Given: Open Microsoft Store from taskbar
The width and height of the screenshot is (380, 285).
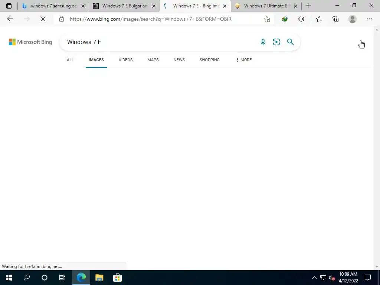Looking at the screenshot, I should pyautogui.click(x=117, y=278).
